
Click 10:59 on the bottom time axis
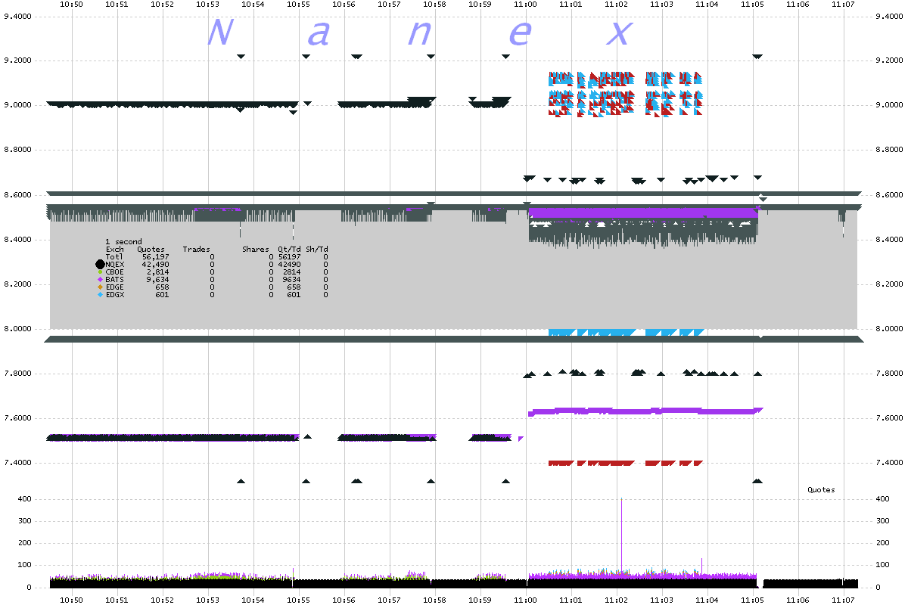point(480,599)
